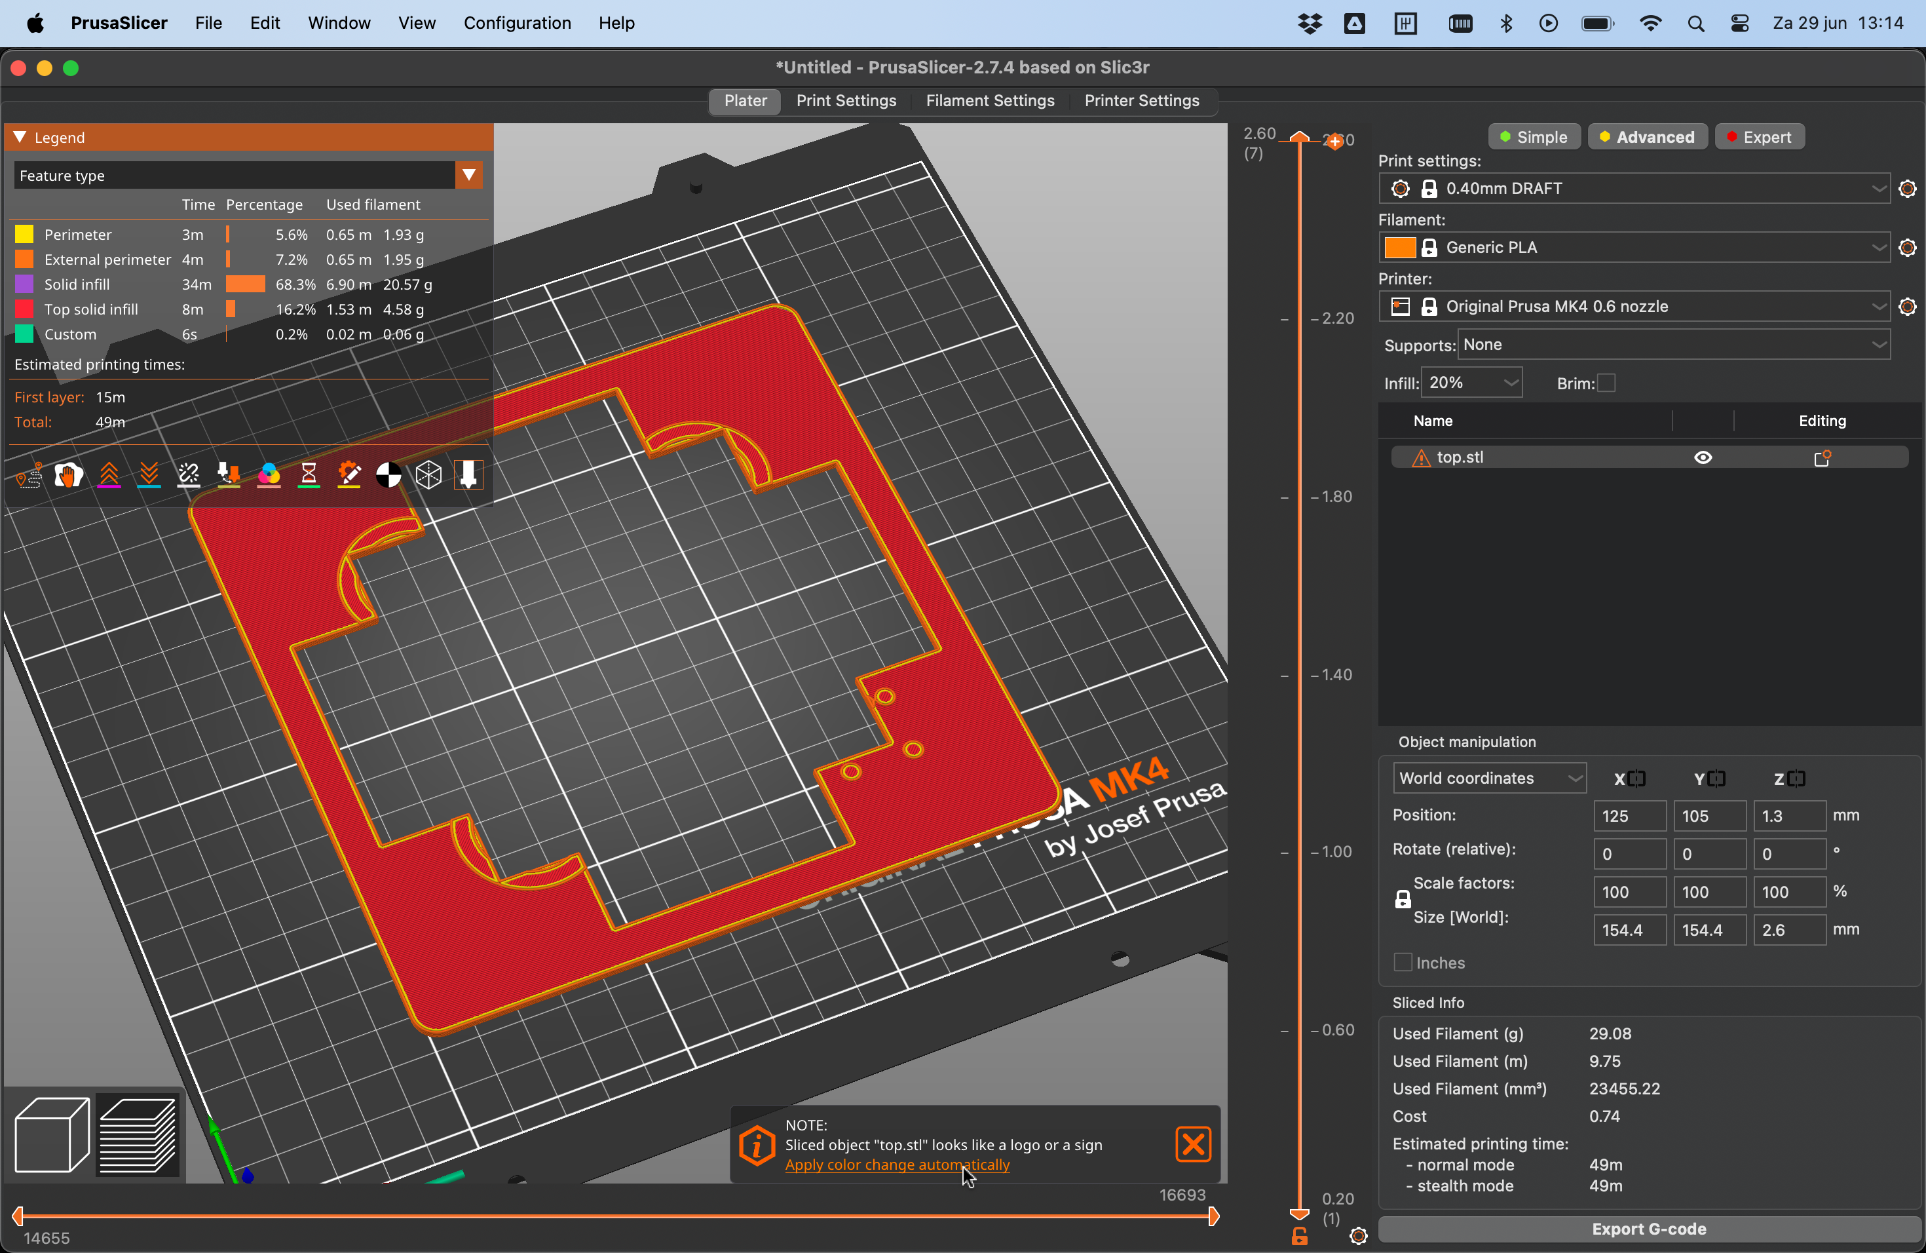Enable the Inches checkbox
This screenshot has width=1926, height=1253.
tap(1403, 963)
